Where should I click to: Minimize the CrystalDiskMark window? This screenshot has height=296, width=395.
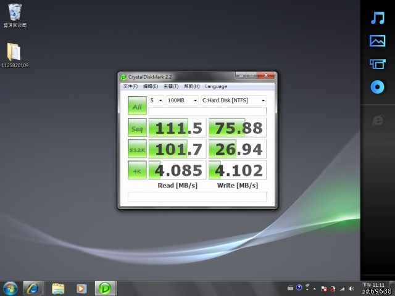[x=241, y=75]
